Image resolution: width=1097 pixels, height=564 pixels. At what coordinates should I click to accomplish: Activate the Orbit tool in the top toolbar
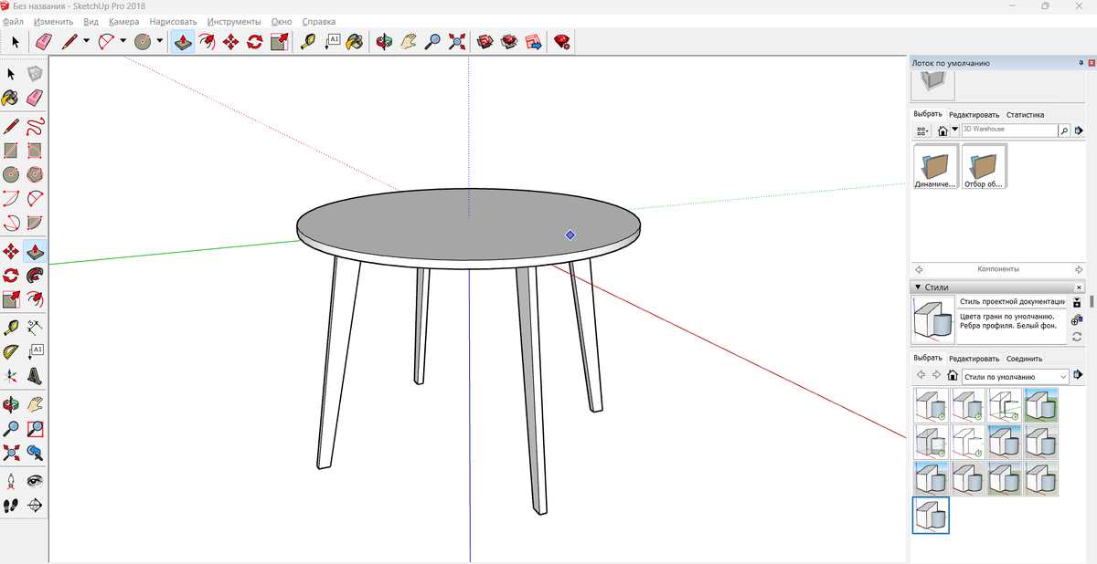pos(385,41)
